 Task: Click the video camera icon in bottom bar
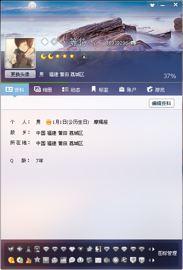(x=107, y=260)
